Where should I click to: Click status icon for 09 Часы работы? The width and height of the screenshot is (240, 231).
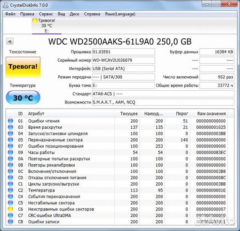pos(11,152)
